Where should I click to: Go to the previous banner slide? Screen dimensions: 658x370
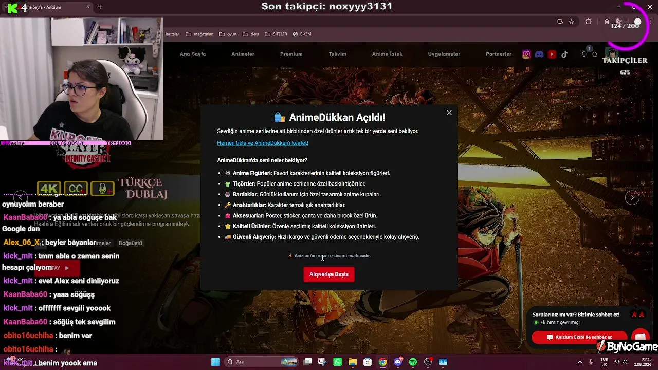[x=20, y=197]
